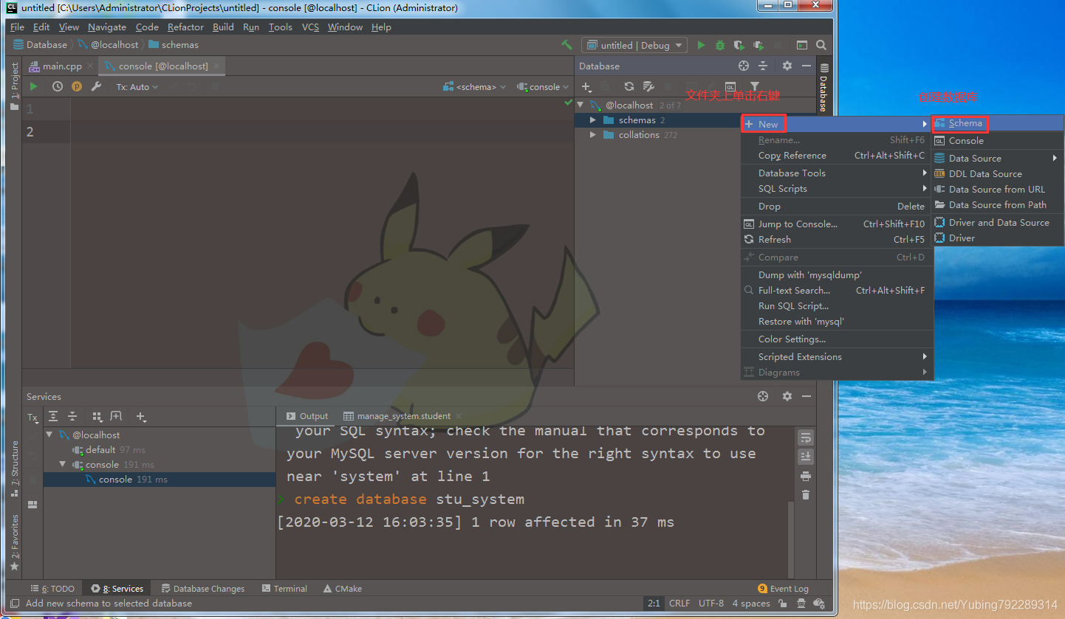This screenshot has height=619, width=1065.
Task: Toggle scroll to end in output panel
Action: (806, 457)
